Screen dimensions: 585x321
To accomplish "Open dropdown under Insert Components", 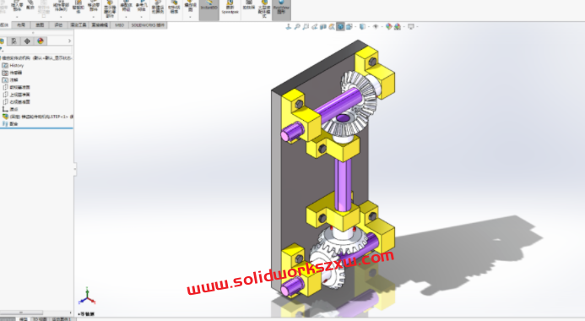I will point(17,17).
